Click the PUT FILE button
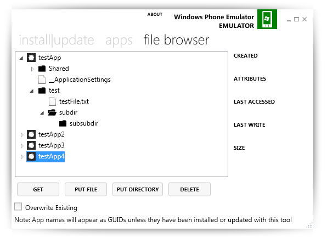This screenshot has height=238, width=327. 86,189
